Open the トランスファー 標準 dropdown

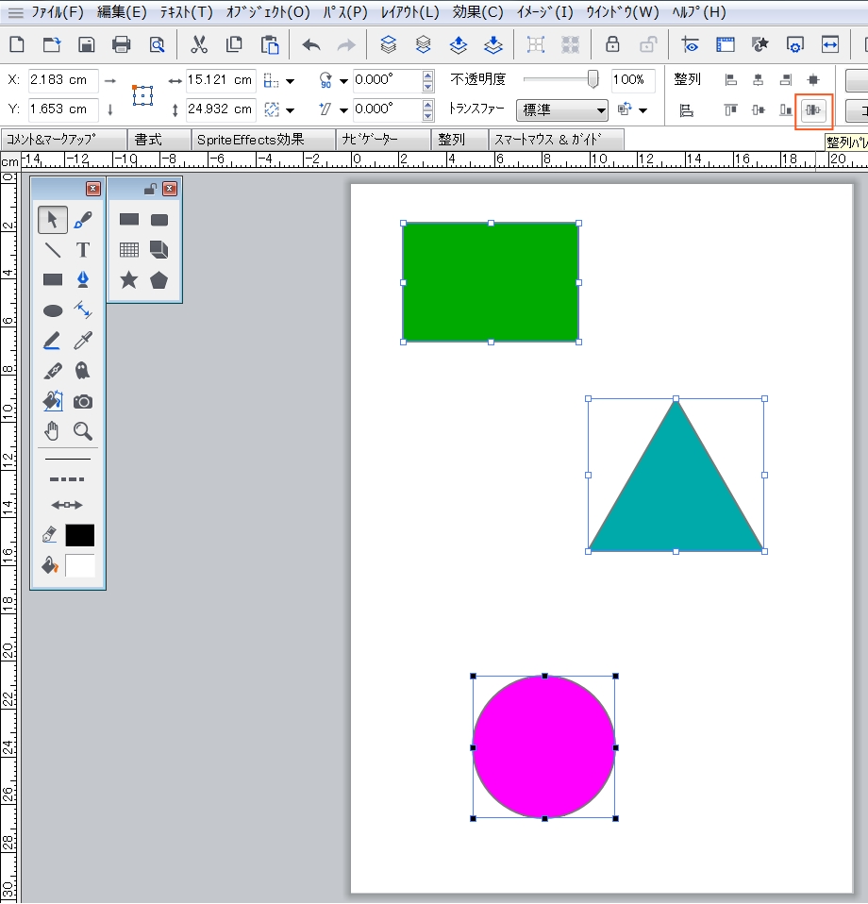pyautogui.click(x=561, y=110)
